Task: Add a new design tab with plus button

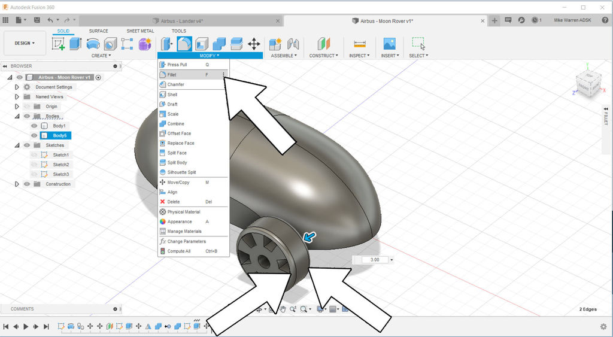Action: (494, 21)
